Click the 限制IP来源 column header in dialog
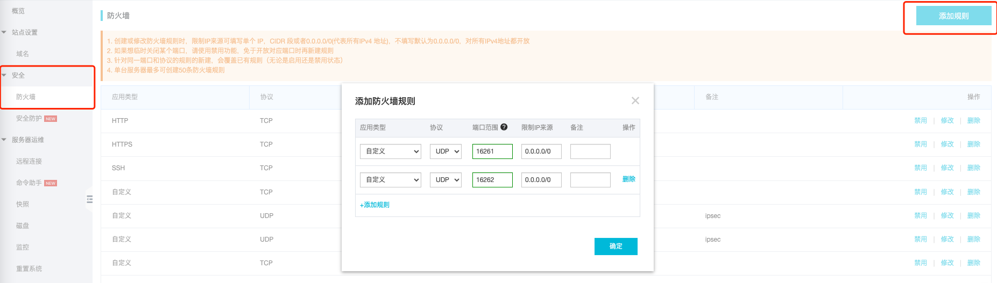This screenshot has width=997, height=283. (537, 127)
